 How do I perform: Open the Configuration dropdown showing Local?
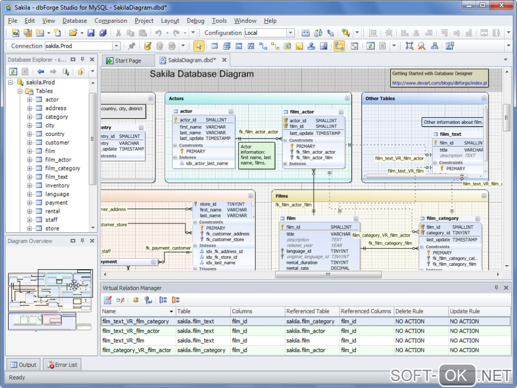[x=290, y=33]
